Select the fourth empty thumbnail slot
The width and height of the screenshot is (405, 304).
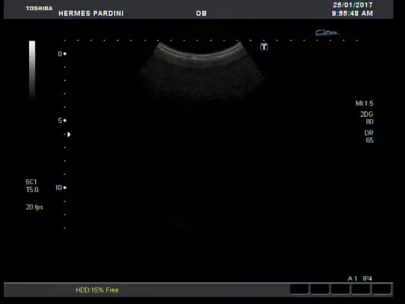coord(361,289)
